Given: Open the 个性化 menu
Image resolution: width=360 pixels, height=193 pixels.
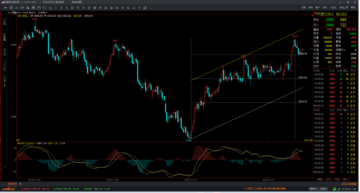Looking at the screenshot, I should coord(333,8).
